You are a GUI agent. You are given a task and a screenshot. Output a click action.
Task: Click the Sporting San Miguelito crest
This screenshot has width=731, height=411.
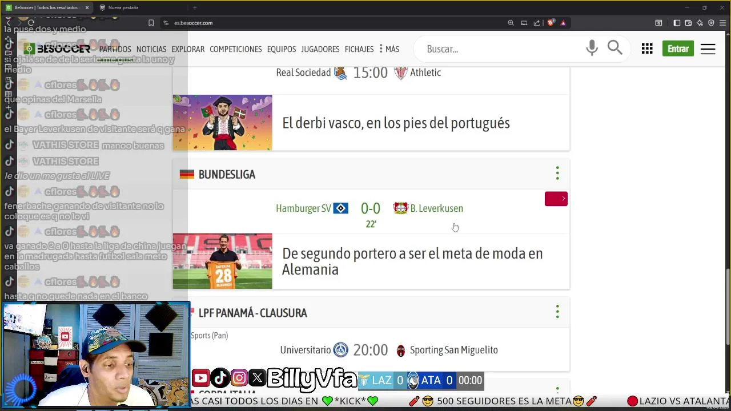pyautogui.click(x=401, y=350)
